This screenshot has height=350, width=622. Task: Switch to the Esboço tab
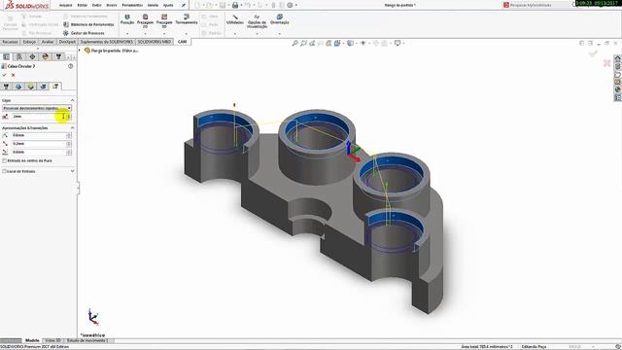[x=29, y=42]
